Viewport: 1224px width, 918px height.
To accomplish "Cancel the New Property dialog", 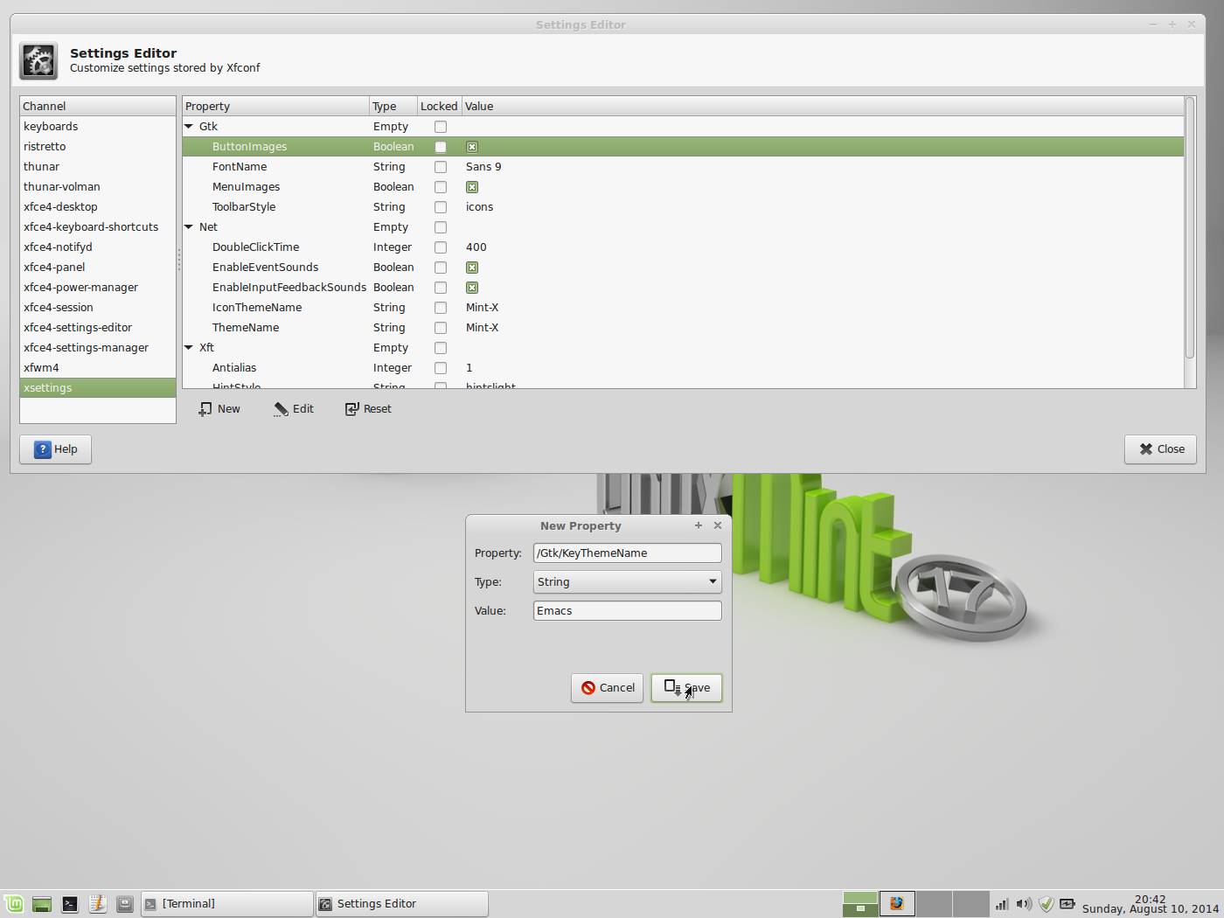I will [608, 688].
